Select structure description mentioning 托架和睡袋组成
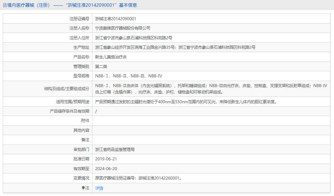The image size is (334, 196). tap(211, 89)
